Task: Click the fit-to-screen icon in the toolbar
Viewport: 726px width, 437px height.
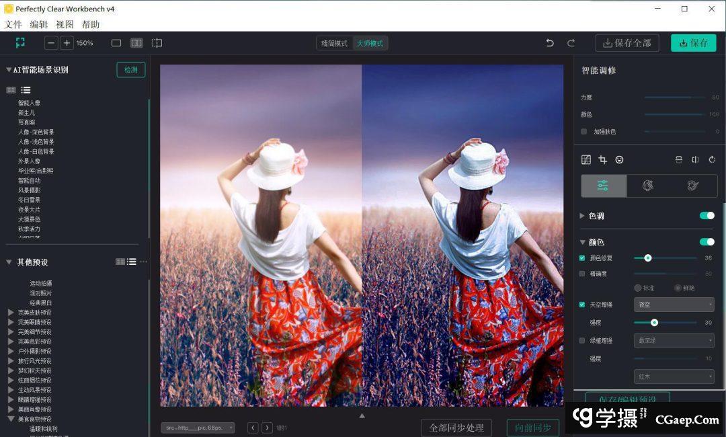Action: point(20,43)
